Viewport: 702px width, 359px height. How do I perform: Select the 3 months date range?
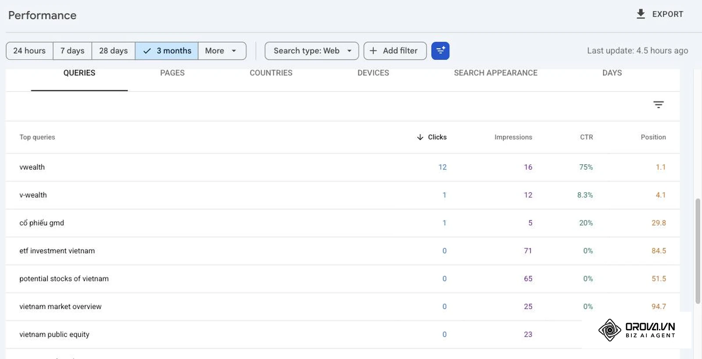tap(167, 51)
